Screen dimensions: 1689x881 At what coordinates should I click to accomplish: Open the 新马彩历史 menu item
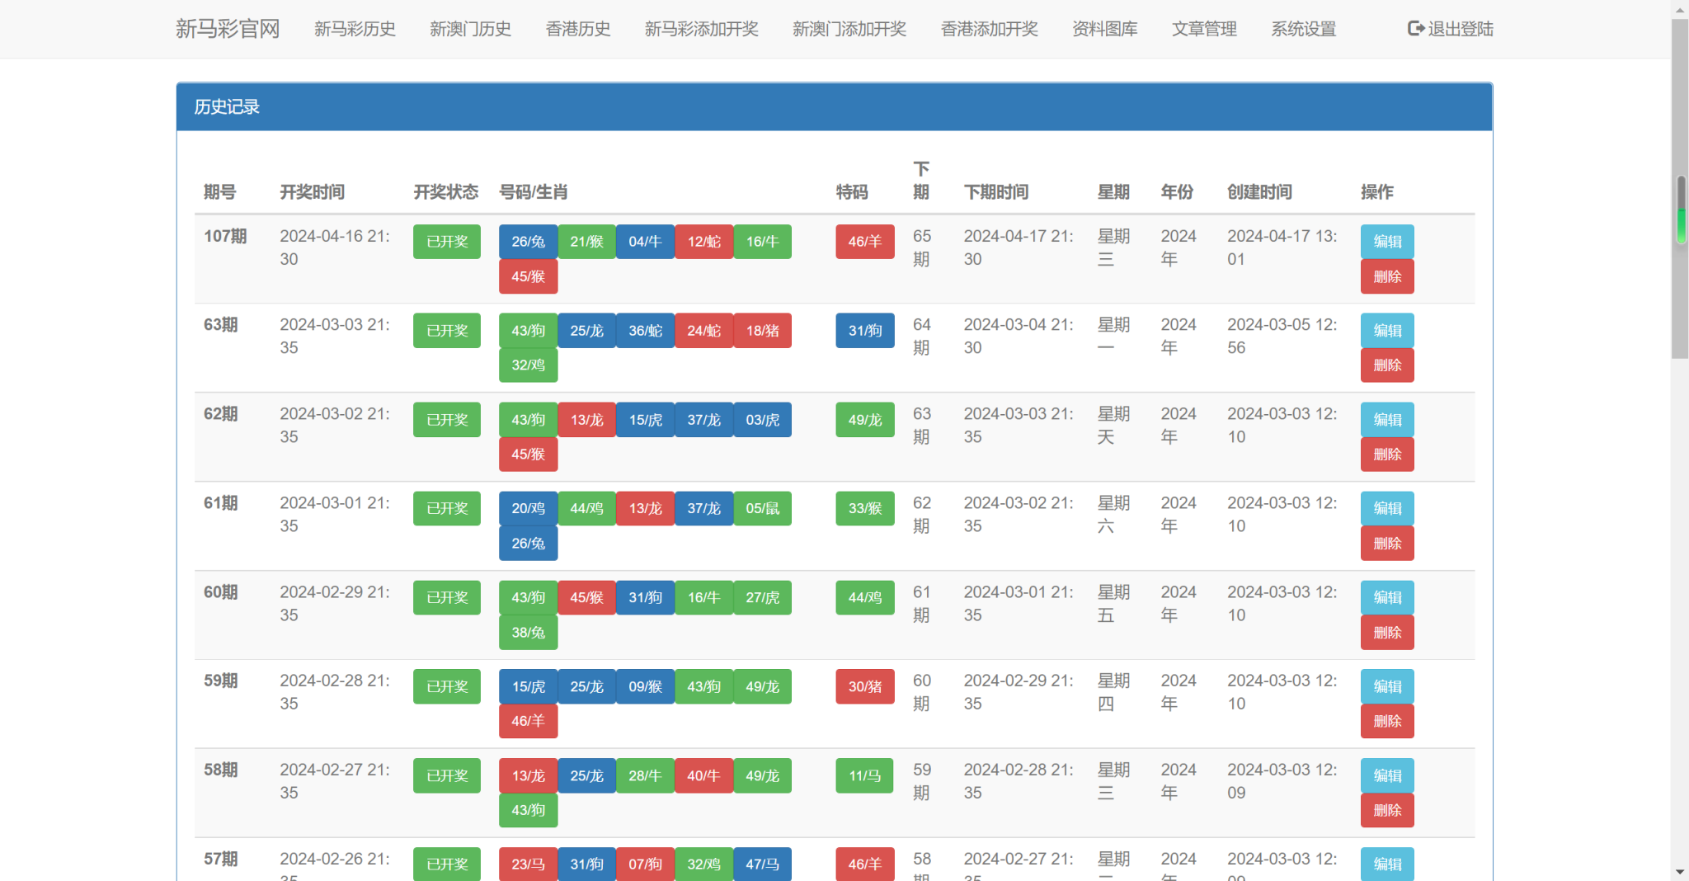coord(355,29)
